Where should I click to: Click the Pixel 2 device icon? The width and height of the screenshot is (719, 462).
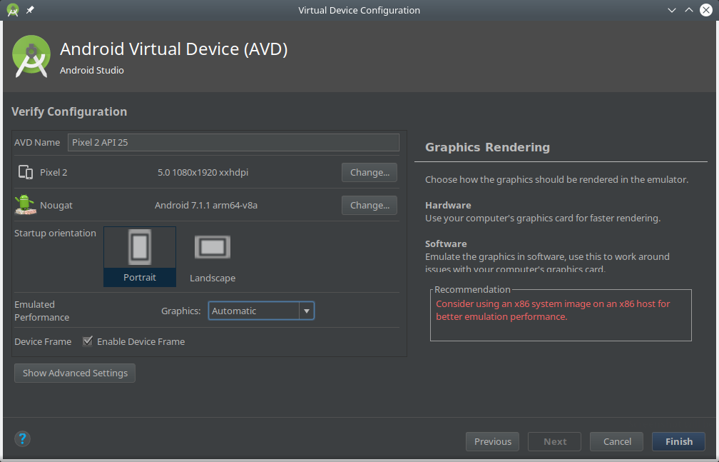[26, 172]
